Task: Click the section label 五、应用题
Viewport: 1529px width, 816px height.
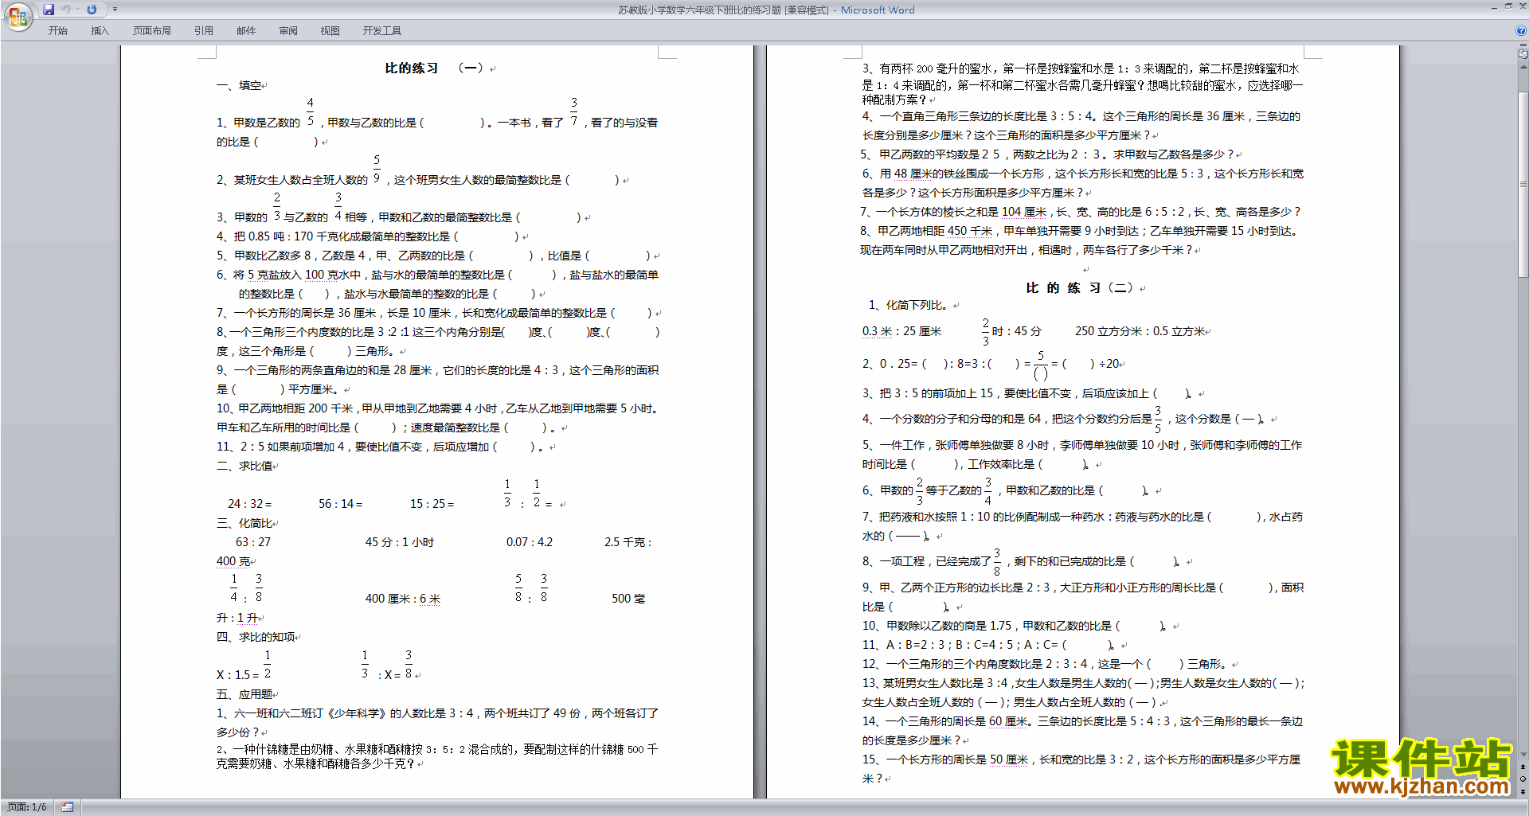Action: tap(244, 694)
